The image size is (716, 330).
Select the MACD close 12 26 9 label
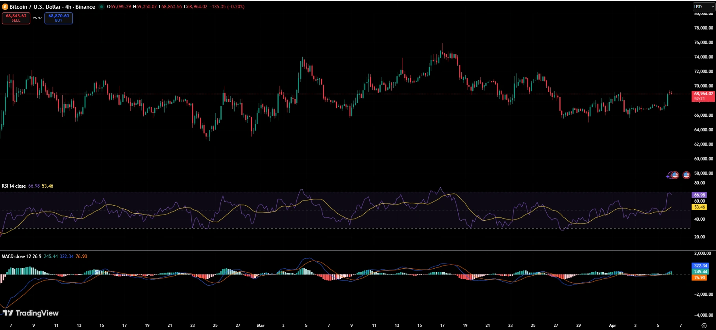[22, 256]
